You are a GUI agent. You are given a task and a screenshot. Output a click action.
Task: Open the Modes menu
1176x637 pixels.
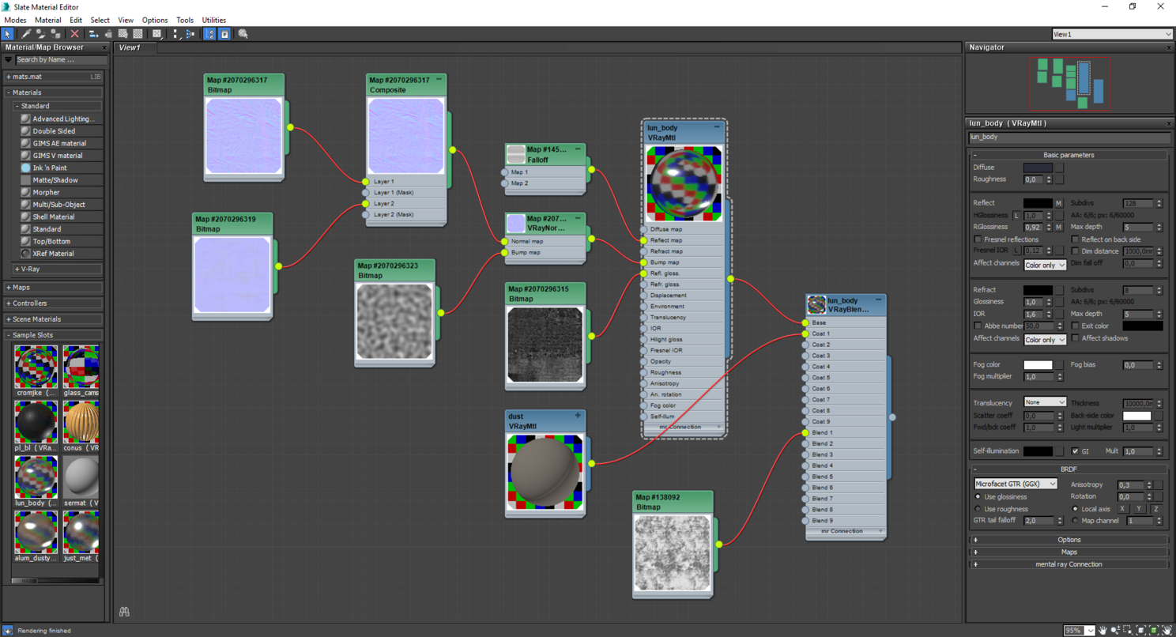(15, 20)
